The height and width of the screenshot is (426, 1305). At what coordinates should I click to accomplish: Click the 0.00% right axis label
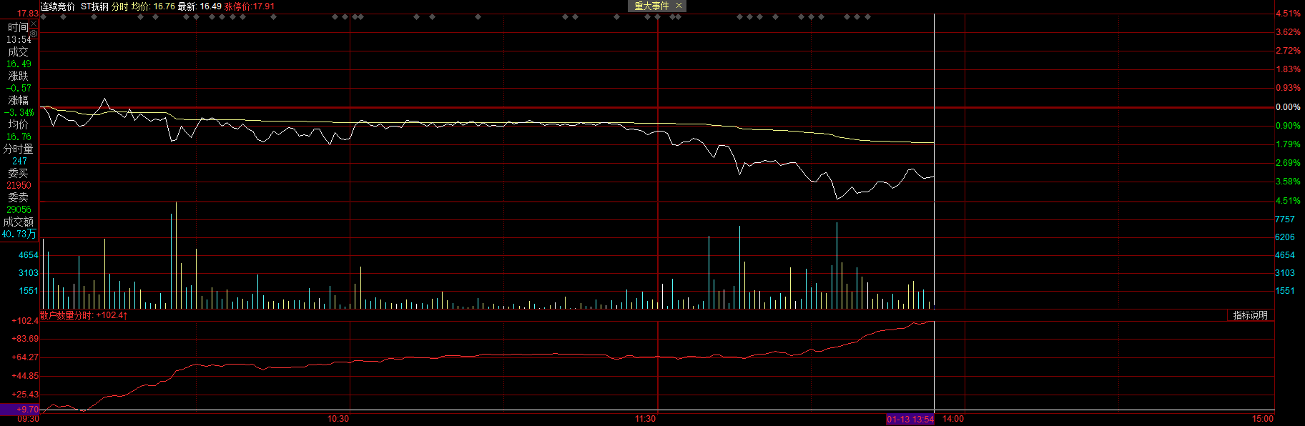click(x=1288, y=107)
